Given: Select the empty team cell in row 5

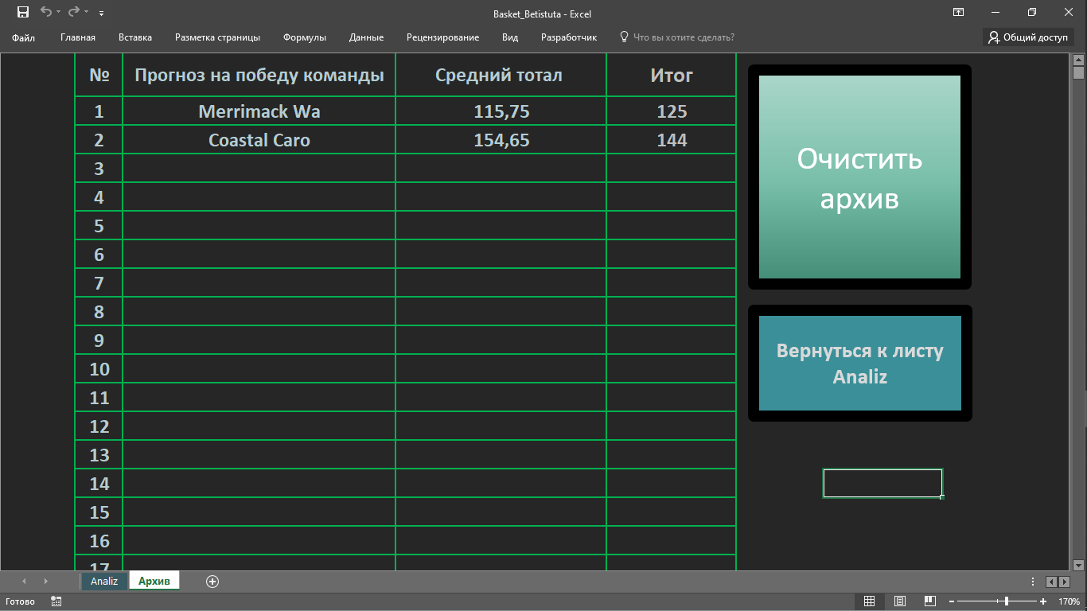Looking at the screenshot, I should 259,226.
